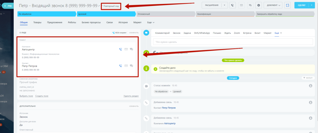This screenshot has width=318, height=133.
Task: Open the Петр Петров contact link in timeline
Action: (x=169, y=108)
